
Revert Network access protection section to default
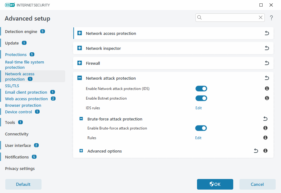tap(267, 33)
